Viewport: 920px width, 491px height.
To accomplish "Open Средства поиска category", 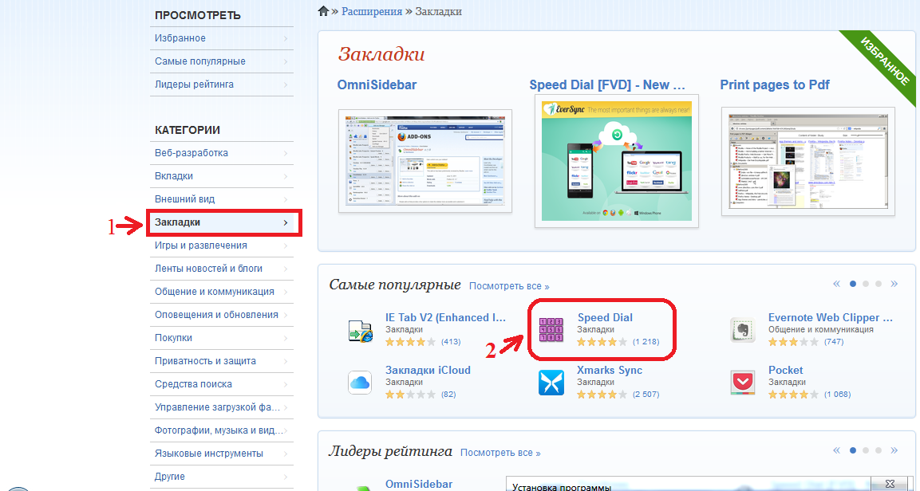I will 222,384.
